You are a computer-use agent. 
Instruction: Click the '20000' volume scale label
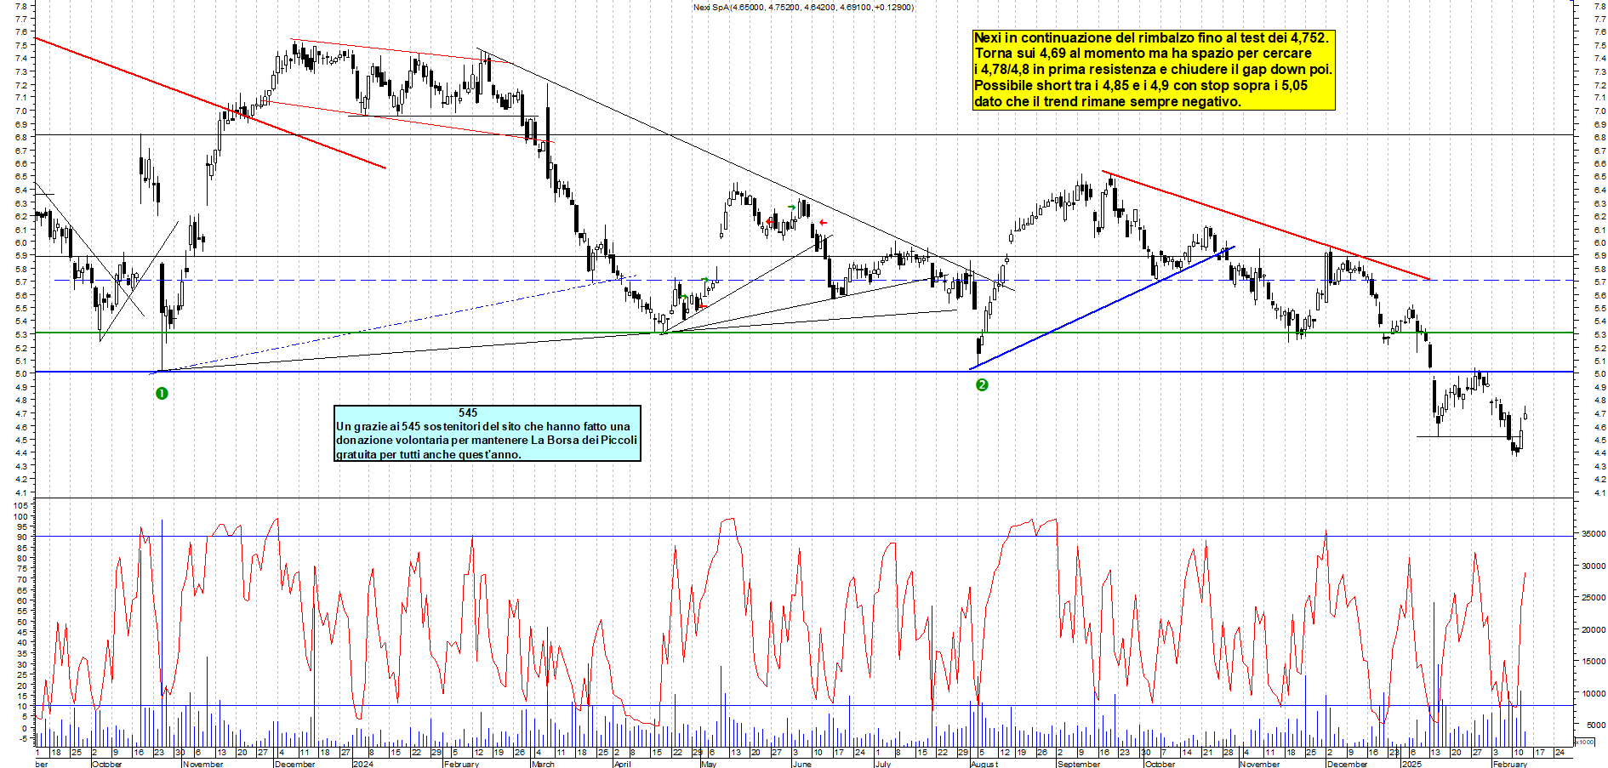1594,630
